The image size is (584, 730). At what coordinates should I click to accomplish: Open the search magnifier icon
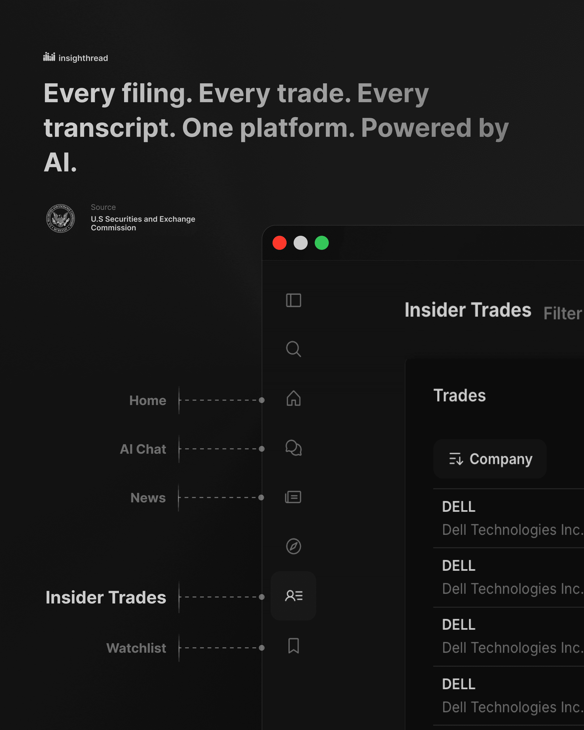tap(293, 349)
